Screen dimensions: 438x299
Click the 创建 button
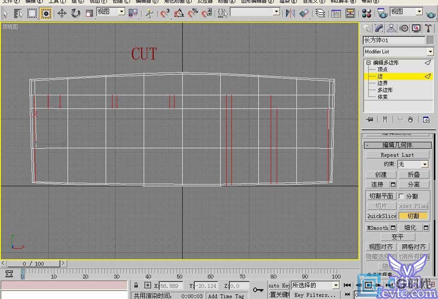pyautogui.click(x=381, y=175)
